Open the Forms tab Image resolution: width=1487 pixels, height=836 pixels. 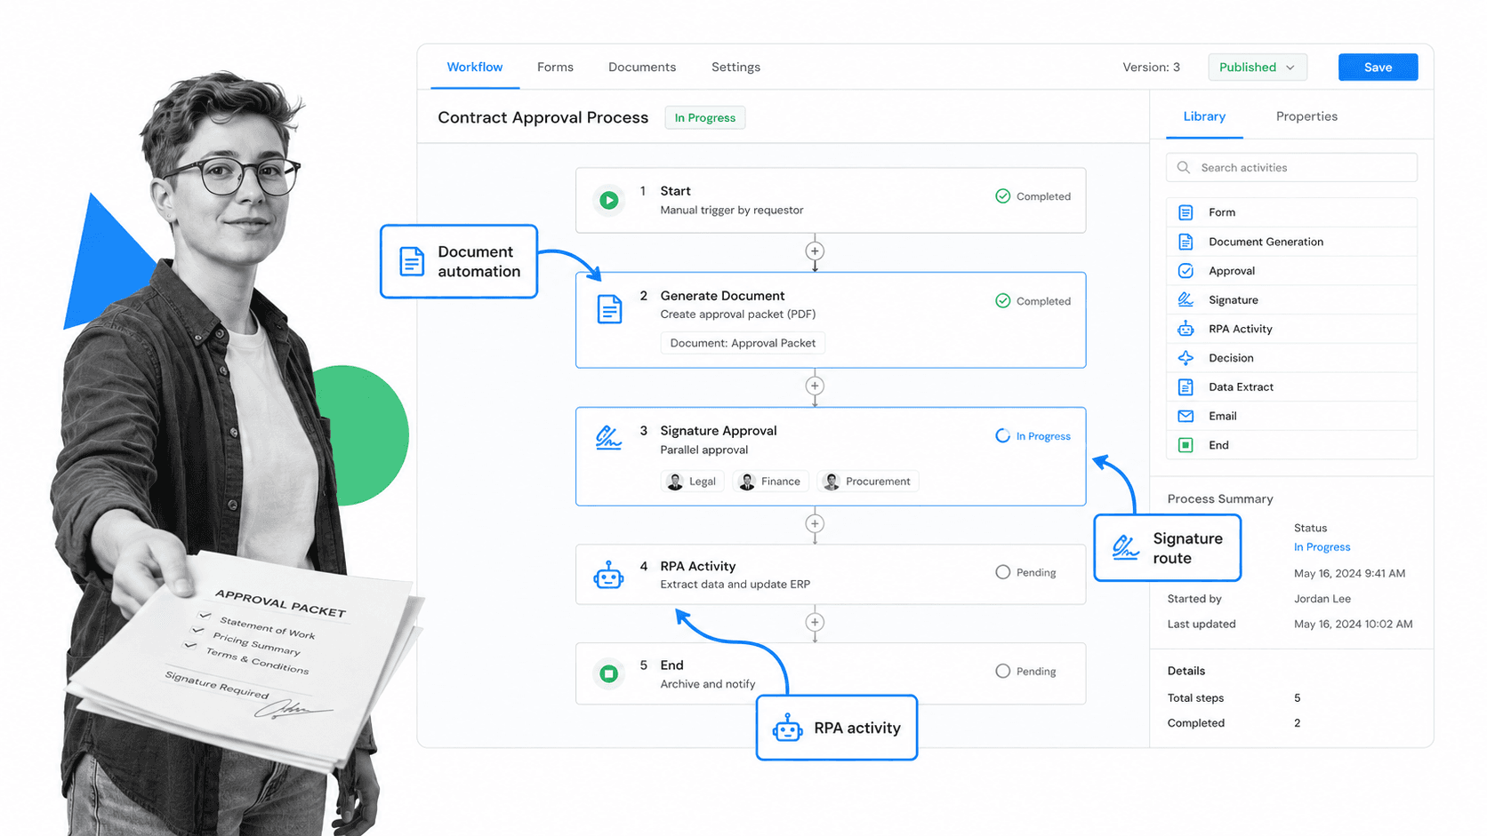[555, 68]
